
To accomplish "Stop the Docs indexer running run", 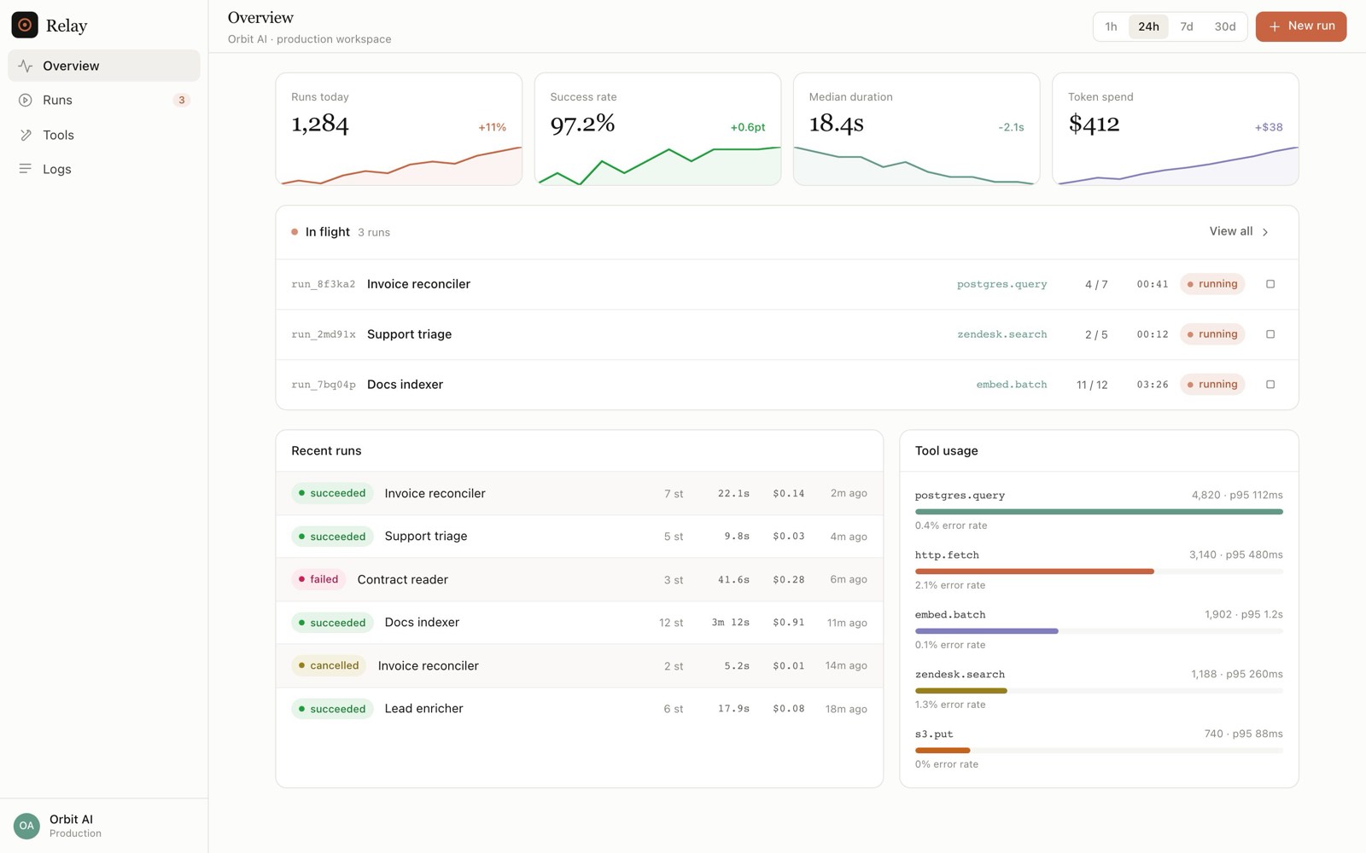I will 1270,385.
